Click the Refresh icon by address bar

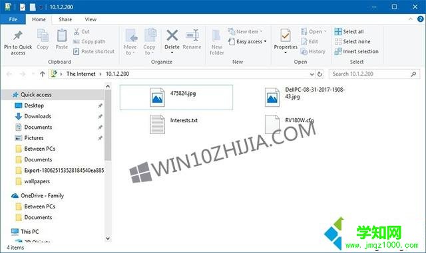pos(319,74)
